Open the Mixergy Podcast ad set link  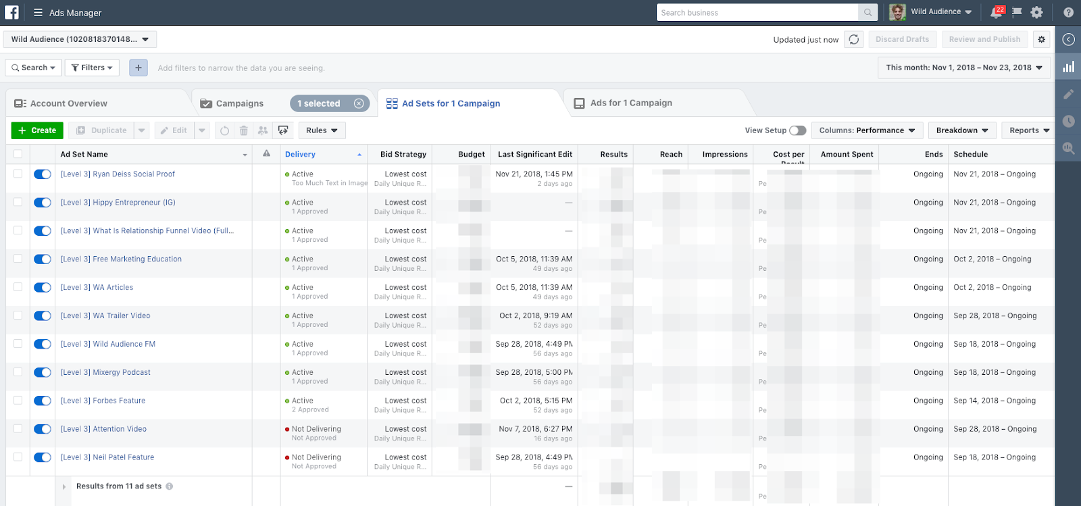point(105,372)
